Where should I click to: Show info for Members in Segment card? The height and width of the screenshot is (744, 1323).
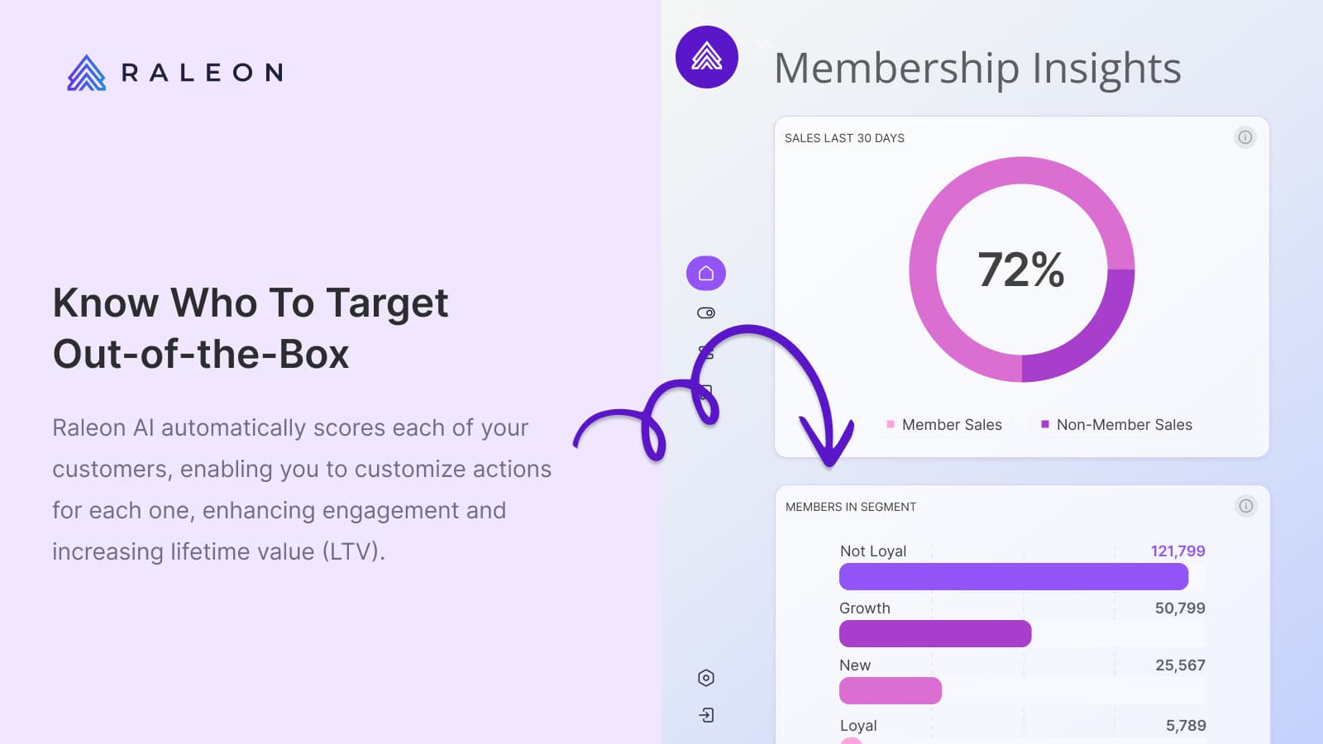pyautogui.click(x=1245, y=506)
